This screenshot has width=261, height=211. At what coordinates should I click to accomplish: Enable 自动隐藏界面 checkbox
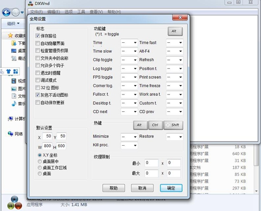click(38, 43)
